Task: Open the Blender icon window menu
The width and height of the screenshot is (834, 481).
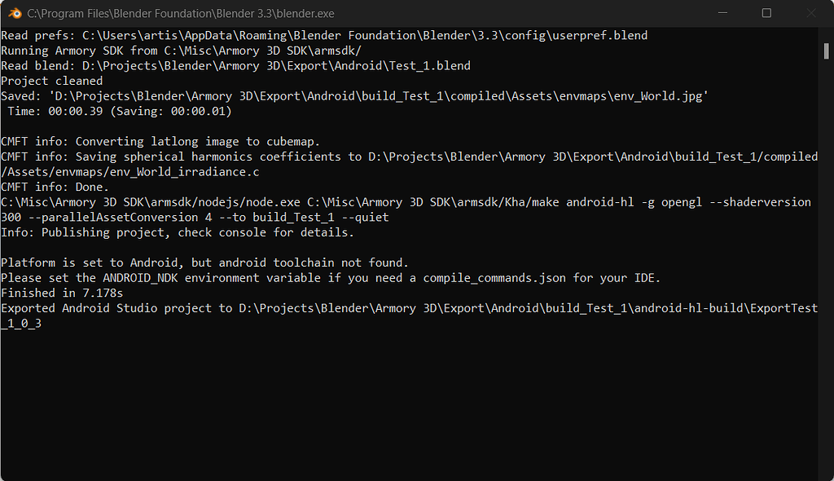Action: coord(15,13)
